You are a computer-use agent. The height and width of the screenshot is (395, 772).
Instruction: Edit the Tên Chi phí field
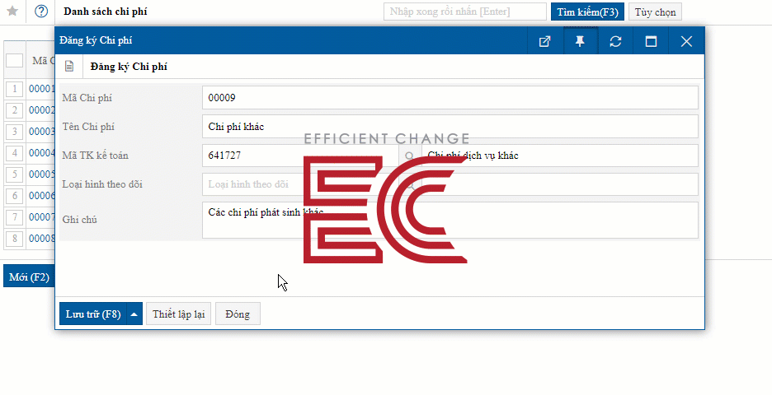450,127
